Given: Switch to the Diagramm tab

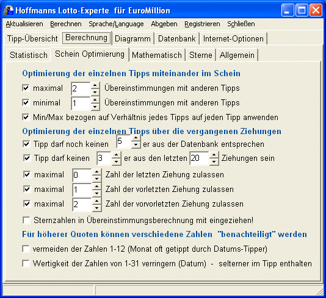Looking at the screenshot, I should click(x=132, y=38).
